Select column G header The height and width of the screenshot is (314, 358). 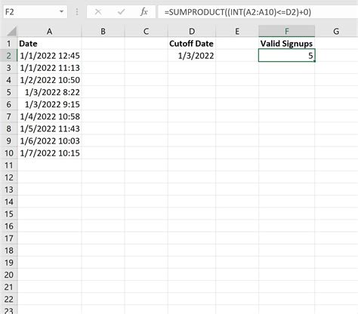click(336, 32)
